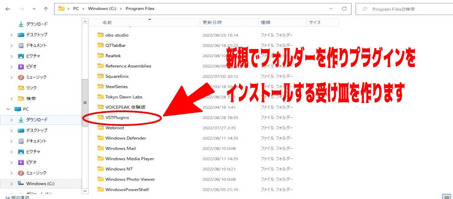Select the Windows Media Player folder

tap(130, 159)
